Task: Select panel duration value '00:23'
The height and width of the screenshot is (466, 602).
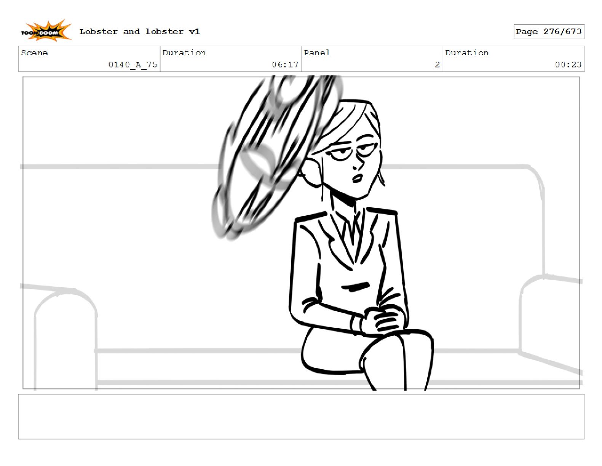Action: pyautogui.click(x=568, y=65)
